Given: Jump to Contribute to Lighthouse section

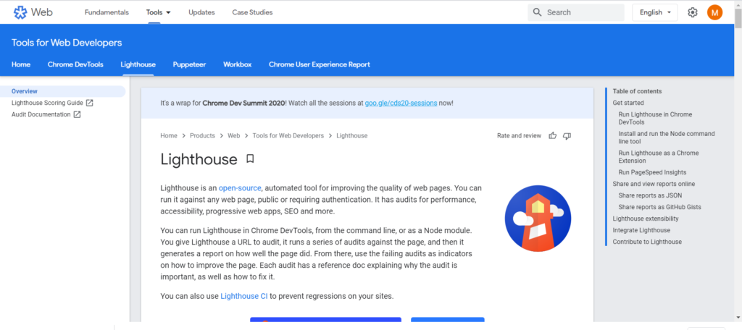Looking at the screenshot, I should (x=647, y=242).
